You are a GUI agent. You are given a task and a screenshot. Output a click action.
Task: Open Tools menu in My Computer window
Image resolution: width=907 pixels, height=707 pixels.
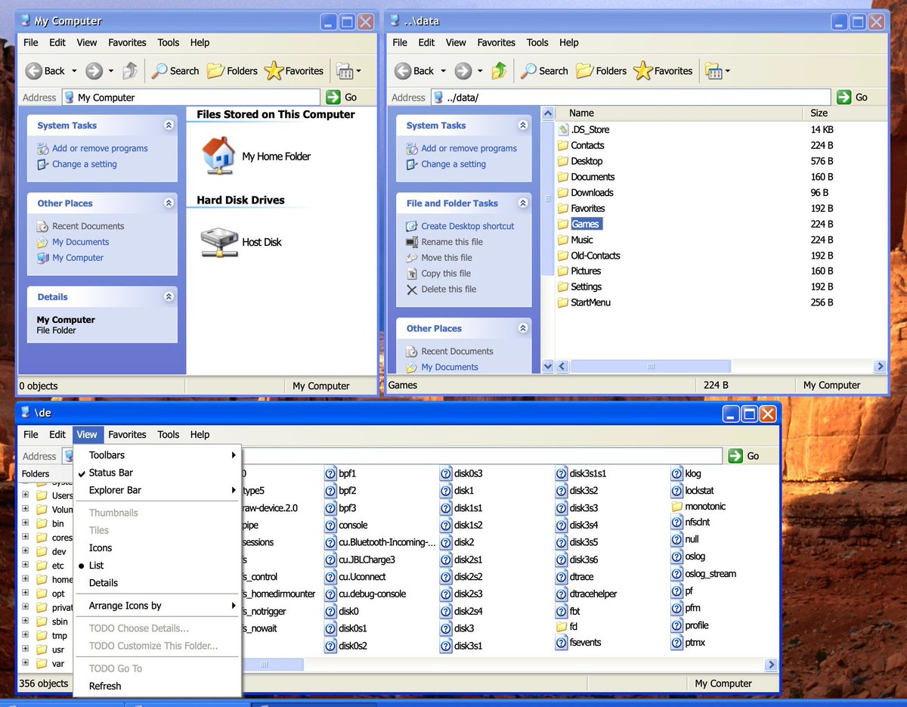coord(169,42)
